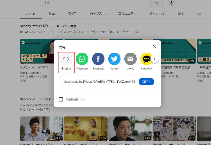Click the 1451 回視聴・10 か月前 view count
212x145 pixels.
[33, 76]
